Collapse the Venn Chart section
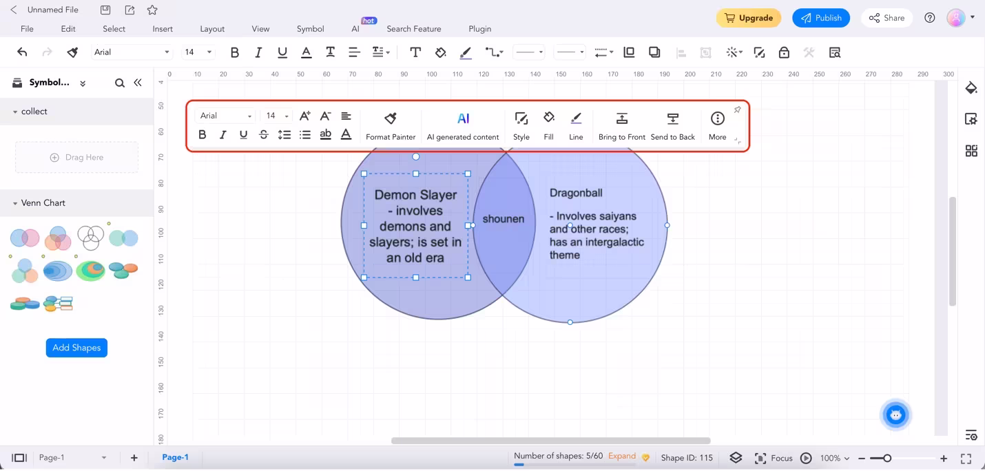The image size is (985, 471). [x=15, y=203]
